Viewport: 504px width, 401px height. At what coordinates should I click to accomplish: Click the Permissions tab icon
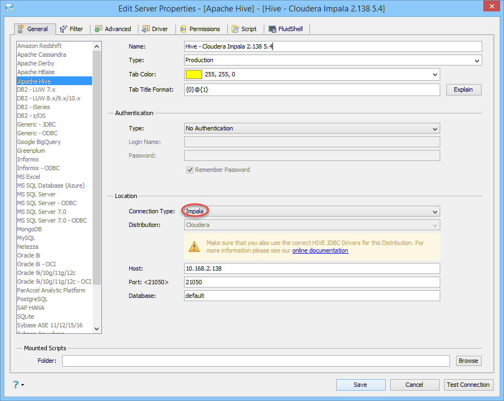pos(183,29)
